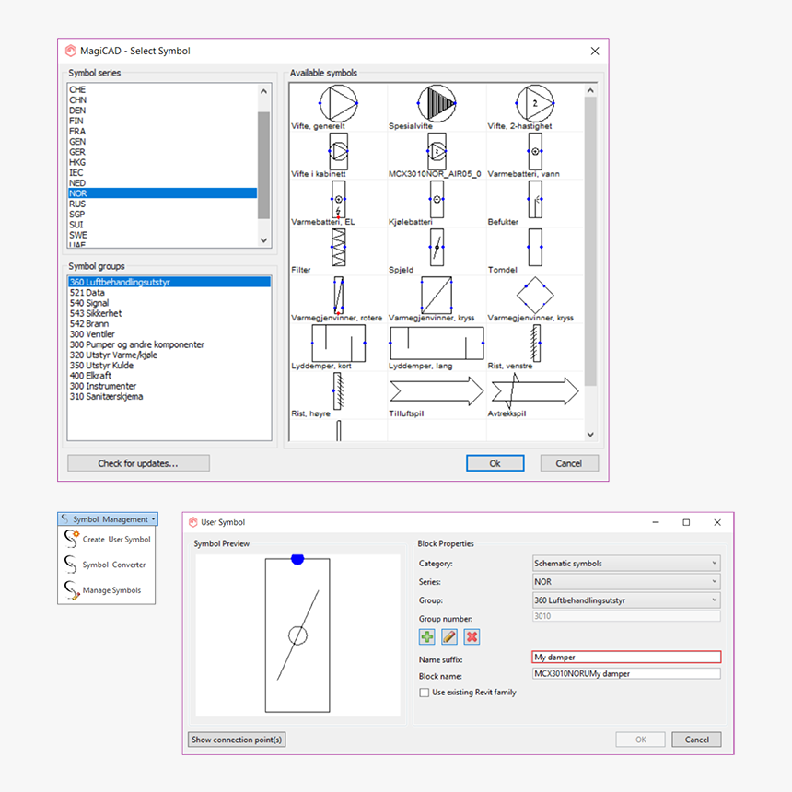Select '360 Luftbehandlingsutstyr' symbol group
Image resolution: width=792 pixels, height=792 pixels.
(x=169, y=282)
